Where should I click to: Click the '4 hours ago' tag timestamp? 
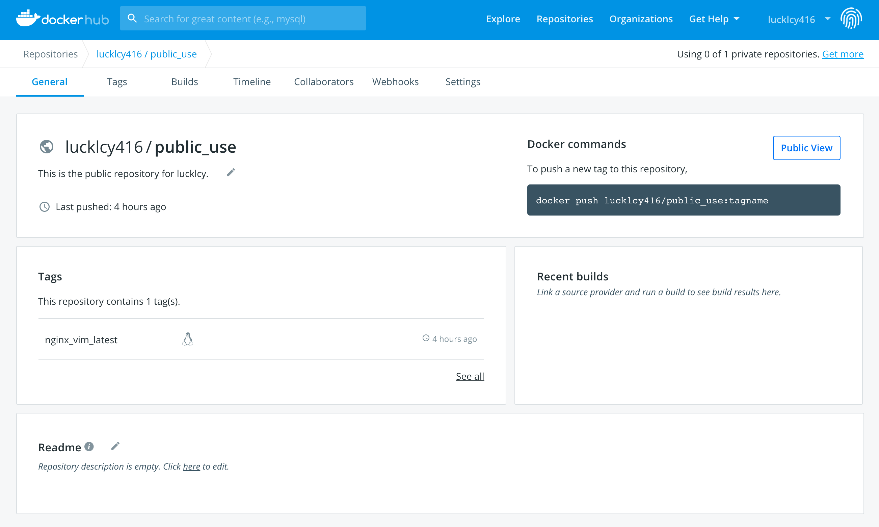(454, 339)
